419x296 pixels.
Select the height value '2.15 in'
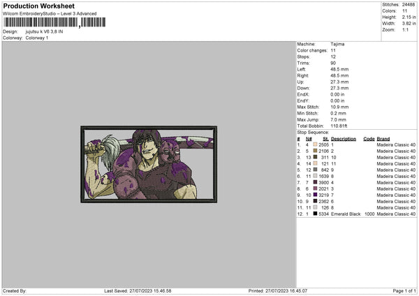409,17
